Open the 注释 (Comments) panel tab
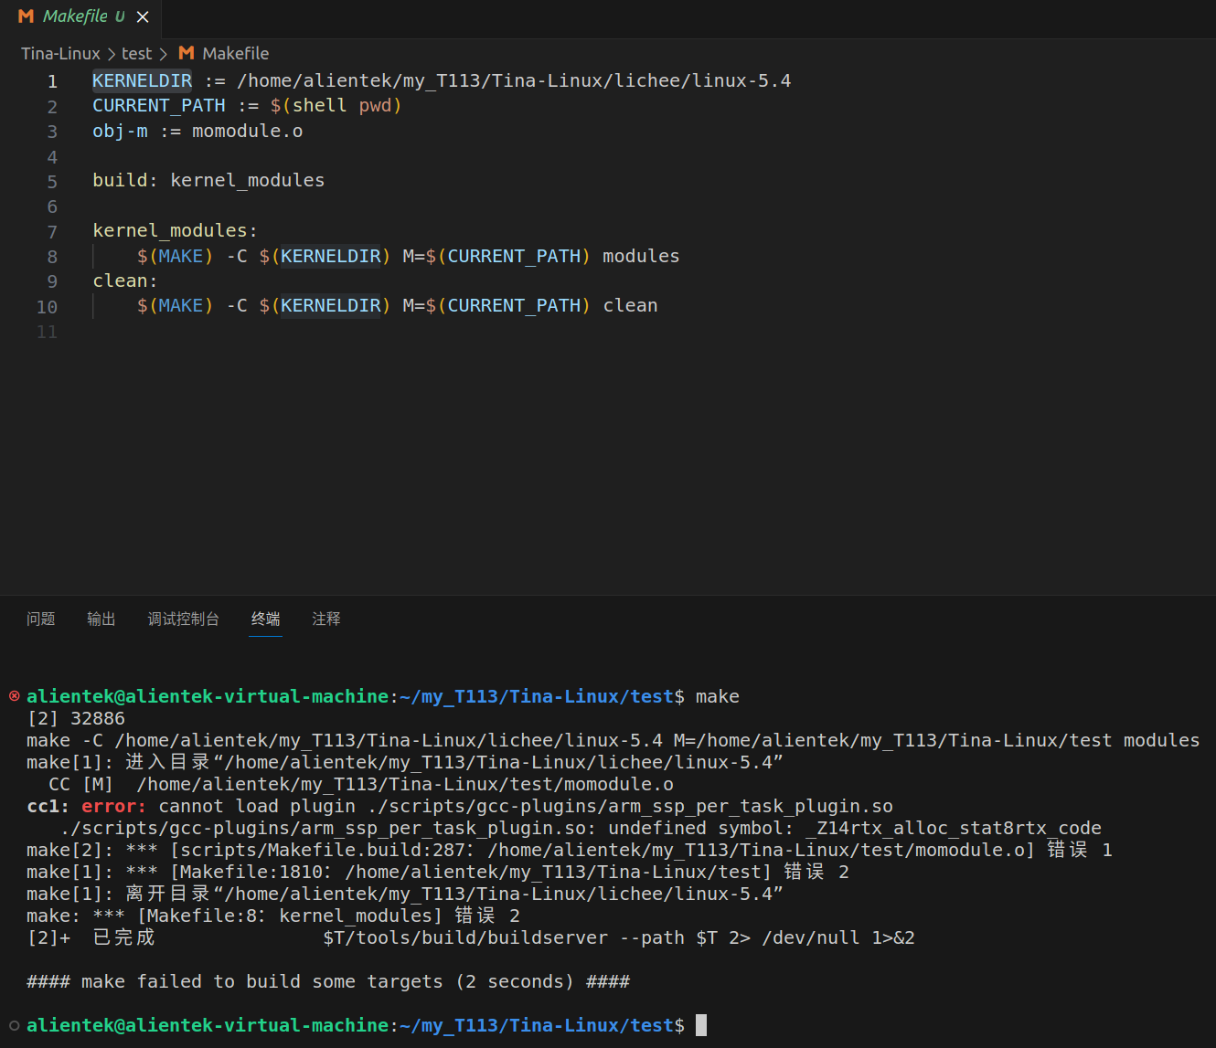 coord(326,619)
